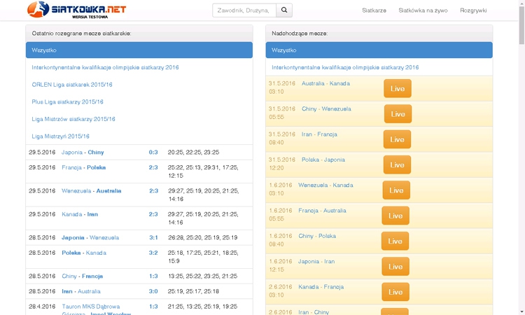Open ORLEN Liga siatkarek 2015/16 link

(72, 85)
